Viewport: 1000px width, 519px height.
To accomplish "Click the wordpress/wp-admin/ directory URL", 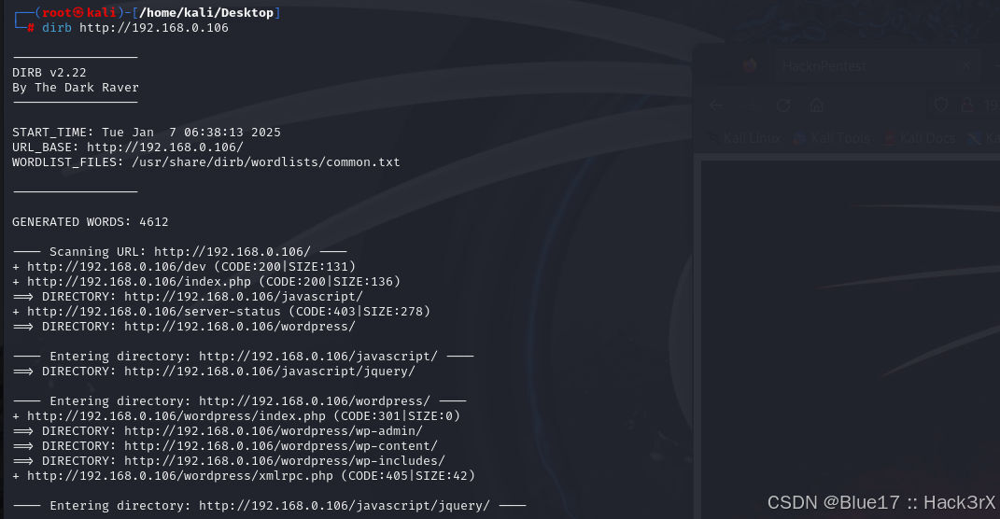I will (x=273, y=431).
